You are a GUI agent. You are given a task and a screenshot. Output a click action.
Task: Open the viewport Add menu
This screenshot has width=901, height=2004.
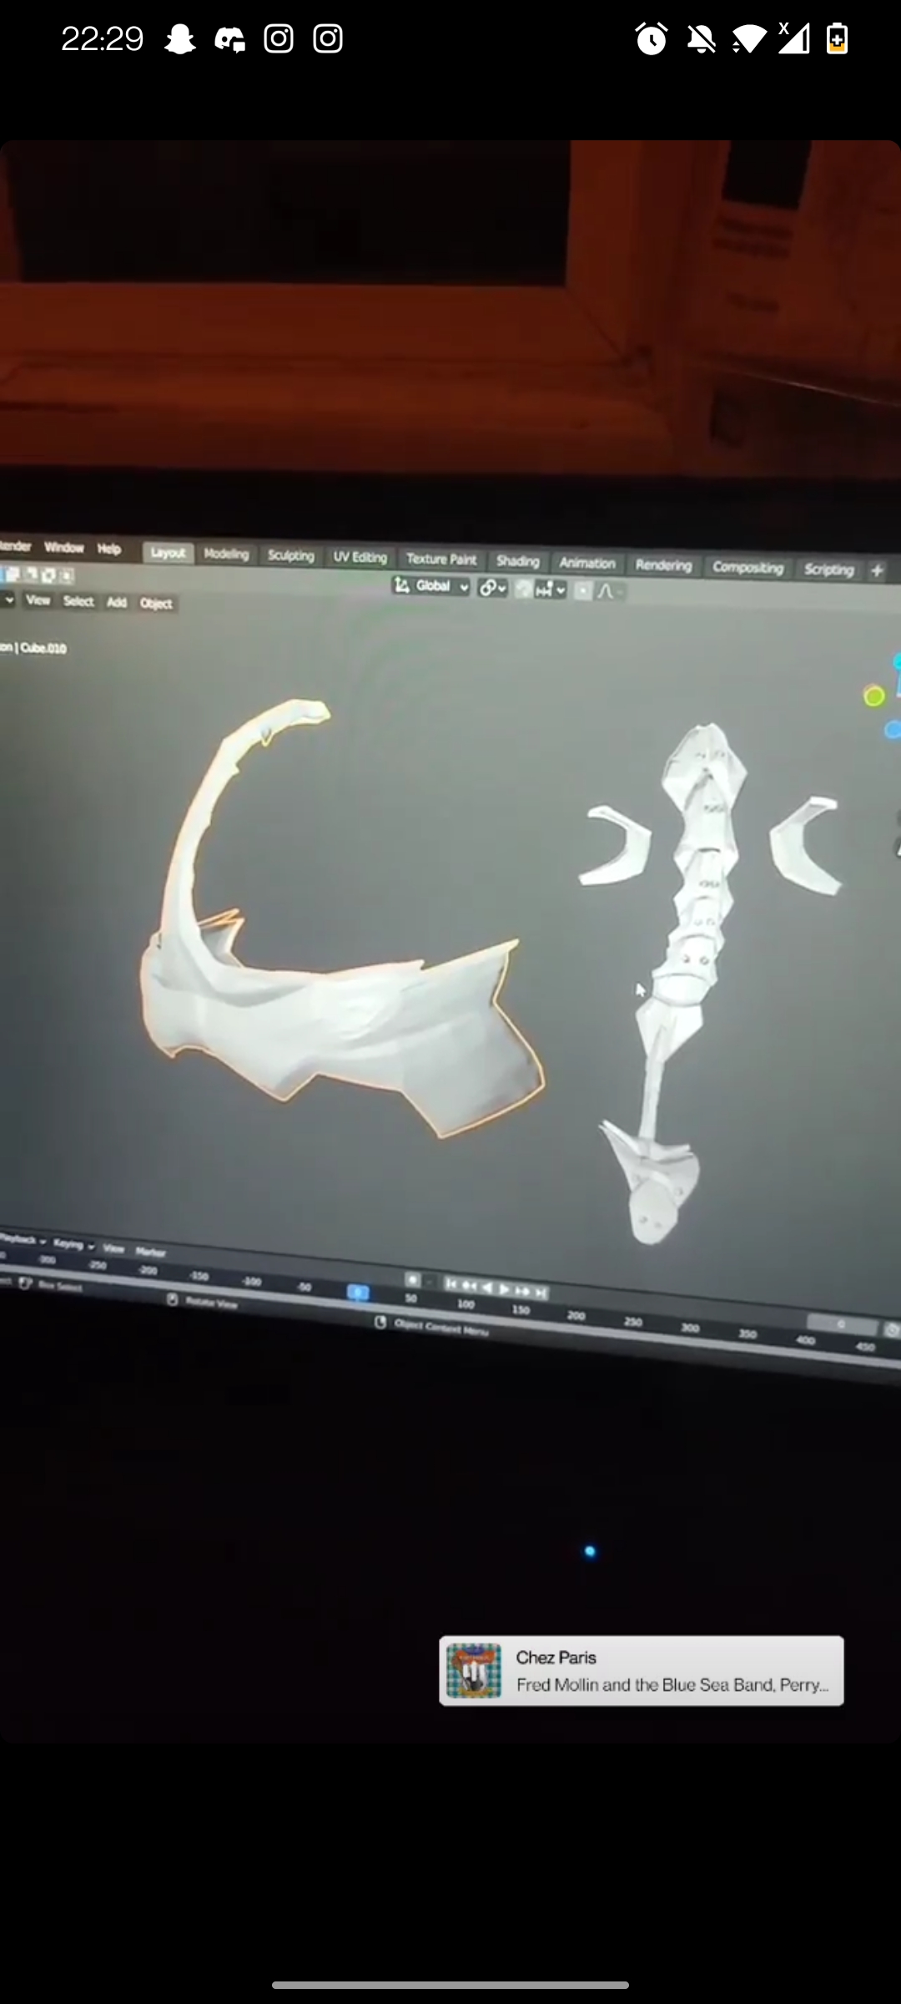point(117,602)
